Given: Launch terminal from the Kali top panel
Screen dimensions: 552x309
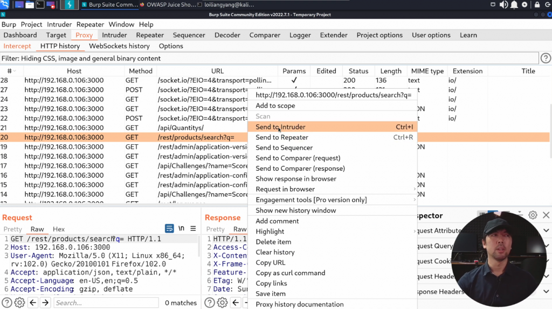Looking at the screenshot, I should pos(40,5).
